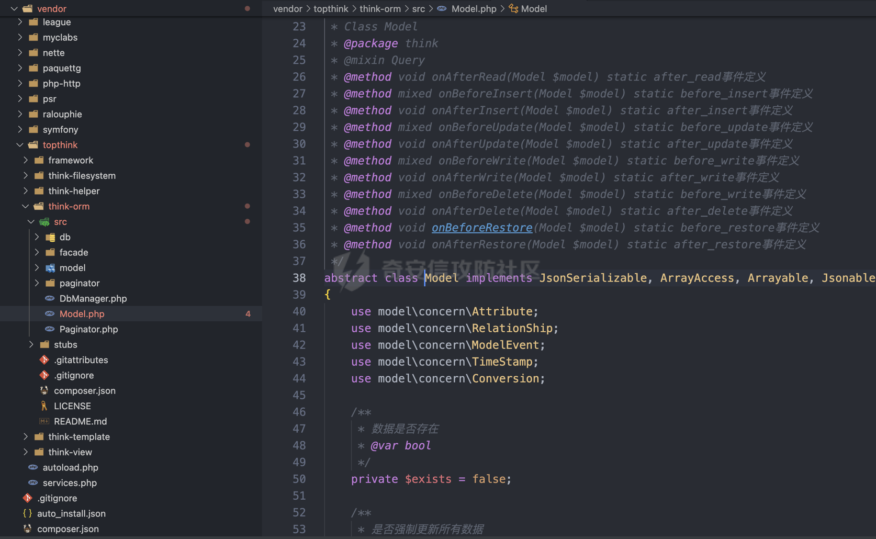Screen dimensions: 876x539
Task: Click line number 50 in the gutter
Action: [x=299, y=479]
